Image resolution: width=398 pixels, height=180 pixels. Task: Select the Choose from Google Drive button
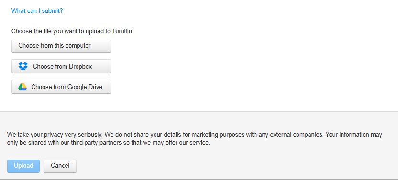(x=61, y=87)
